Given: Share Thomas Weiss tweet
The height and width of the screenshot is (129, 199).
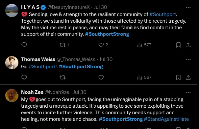Looking at the screenshot, I should pyautogui.click(x=188, y=77).
